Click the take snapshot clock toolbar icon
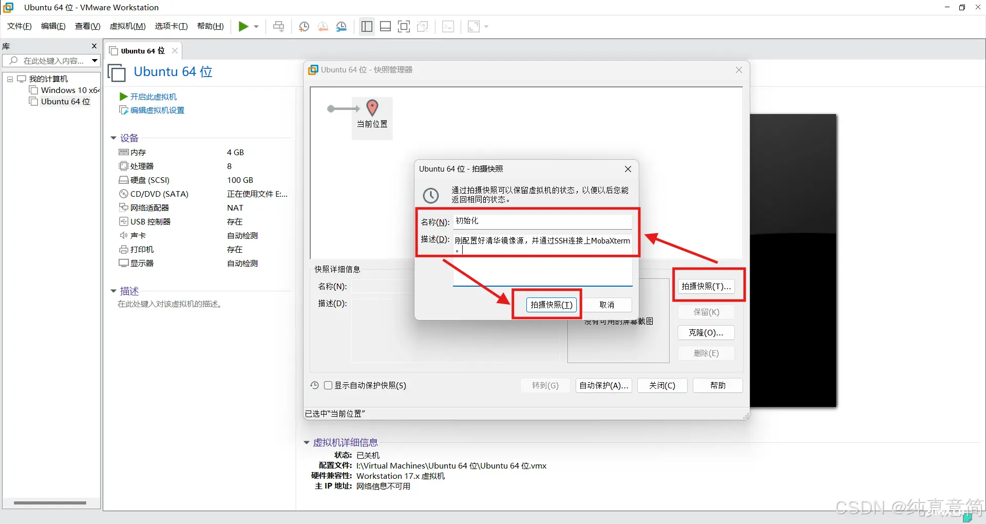The image size is (986, 524). tap(304, 27)
